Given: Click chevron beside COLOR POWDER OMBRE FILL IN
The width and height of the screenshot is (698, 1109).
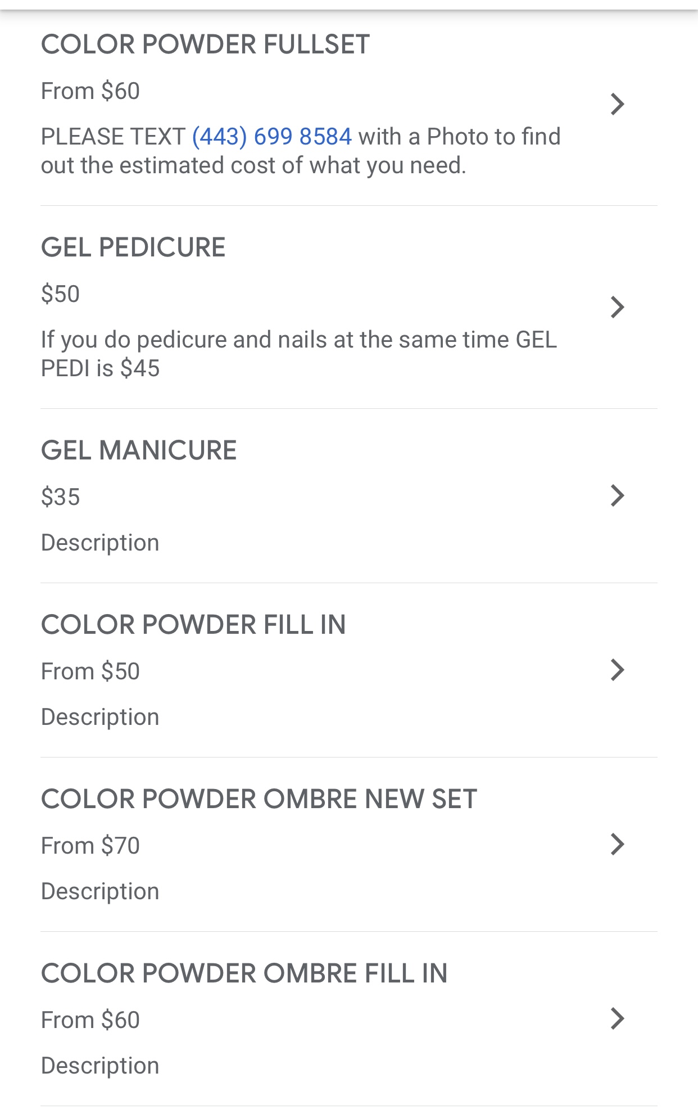Looking at the screenshot, I should click(x=617, y=1018).
